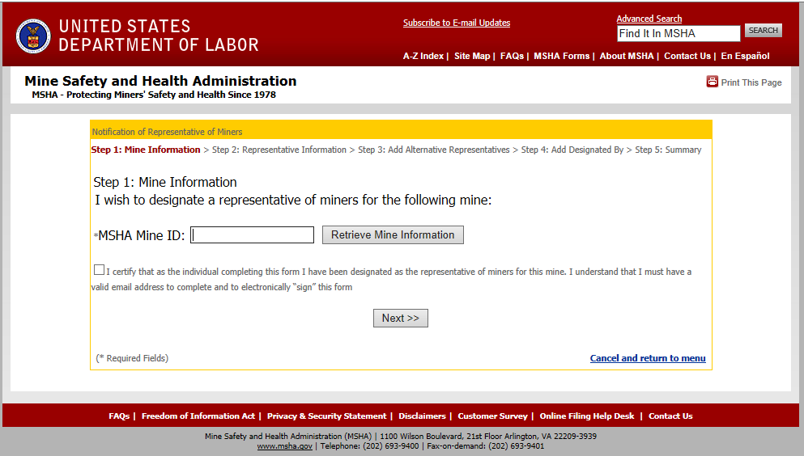Open Privacy & Security Statement footer link
This screenshot has height=456, width=804.
point(326,416)
